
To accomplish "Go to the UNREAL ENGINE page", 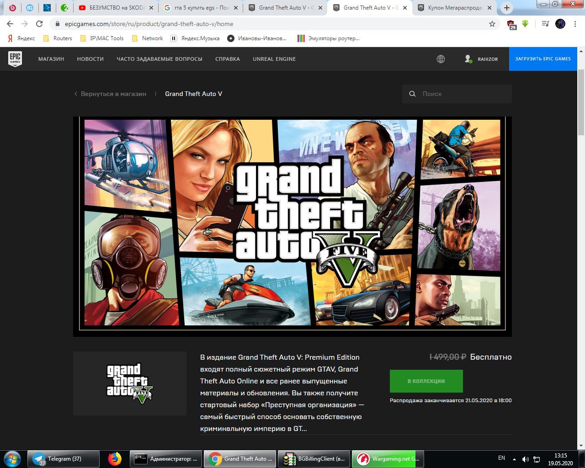I will 274,59.
